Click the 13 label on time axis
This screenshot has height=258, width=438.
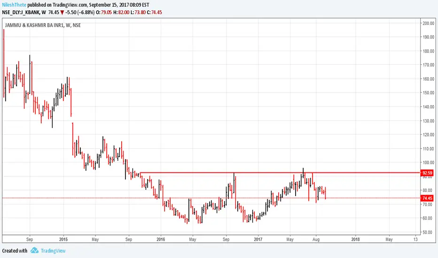(x=415, y=239)
